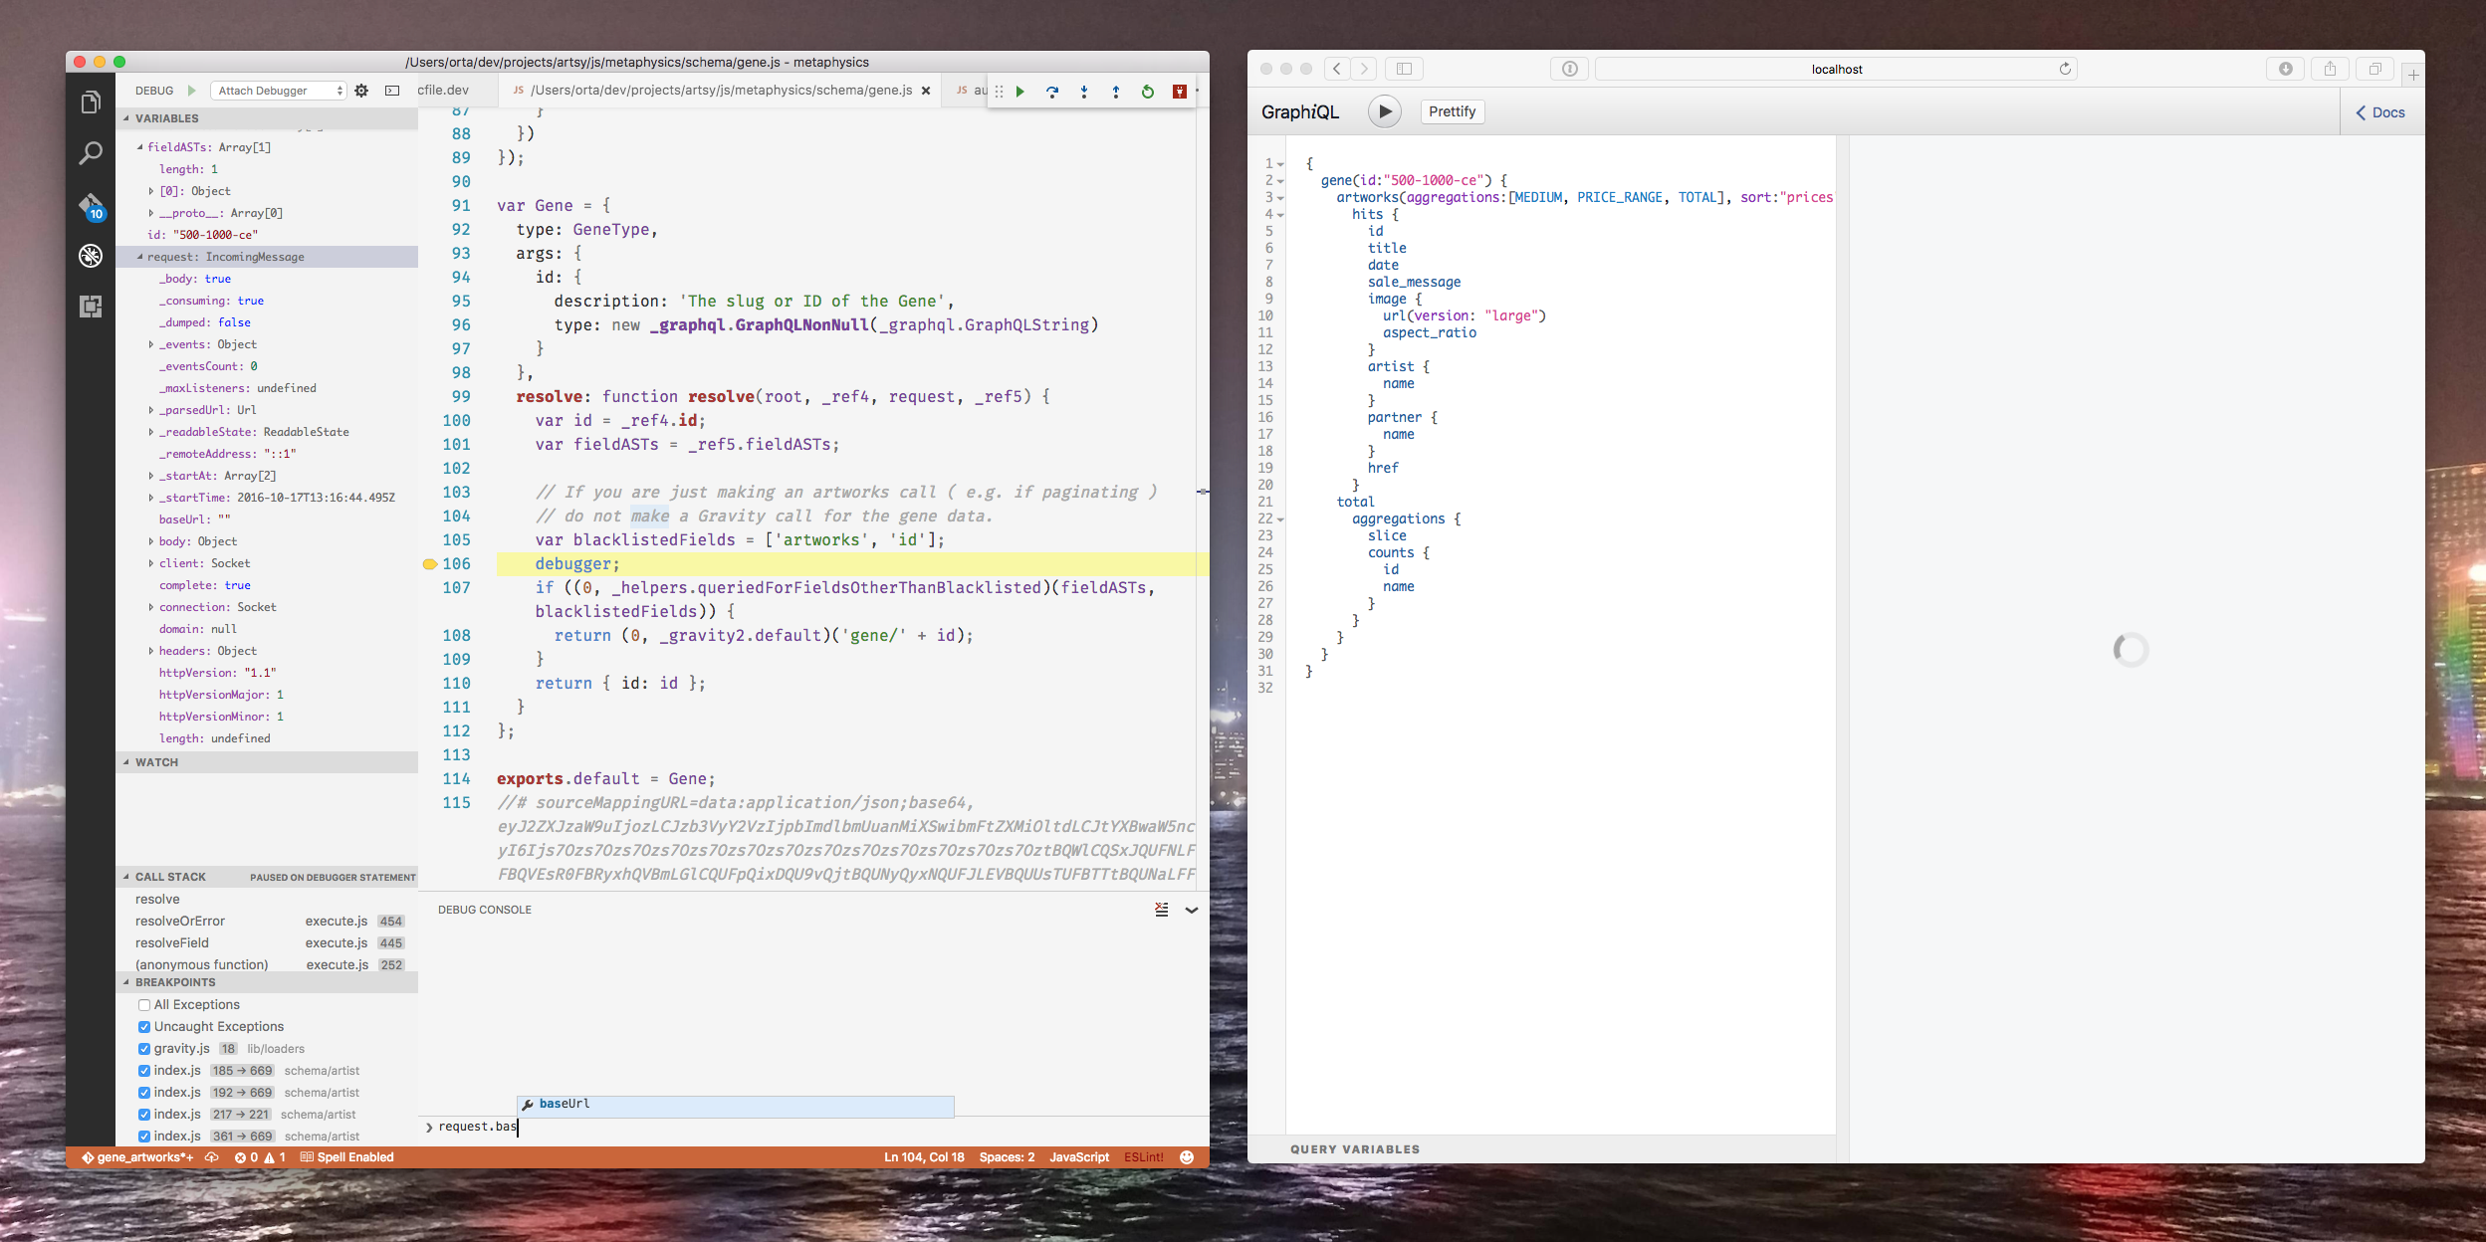Screen dimensions: 2486x1242
Task: Toggle the All Exceptions breakpoint checkbox
Action: click(x=141, y=1004)
